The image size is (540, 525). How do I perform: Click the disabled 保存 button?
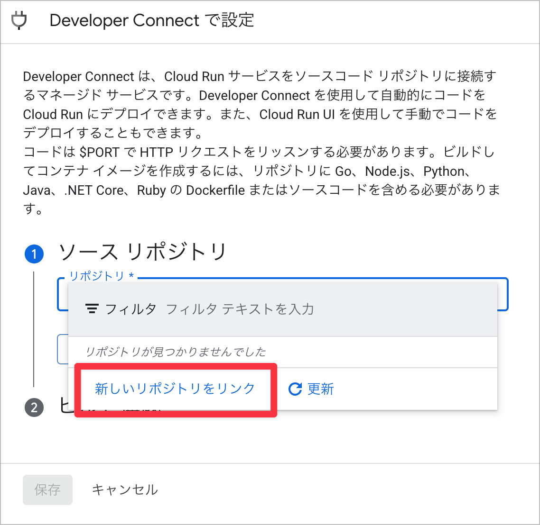(47, 489)
